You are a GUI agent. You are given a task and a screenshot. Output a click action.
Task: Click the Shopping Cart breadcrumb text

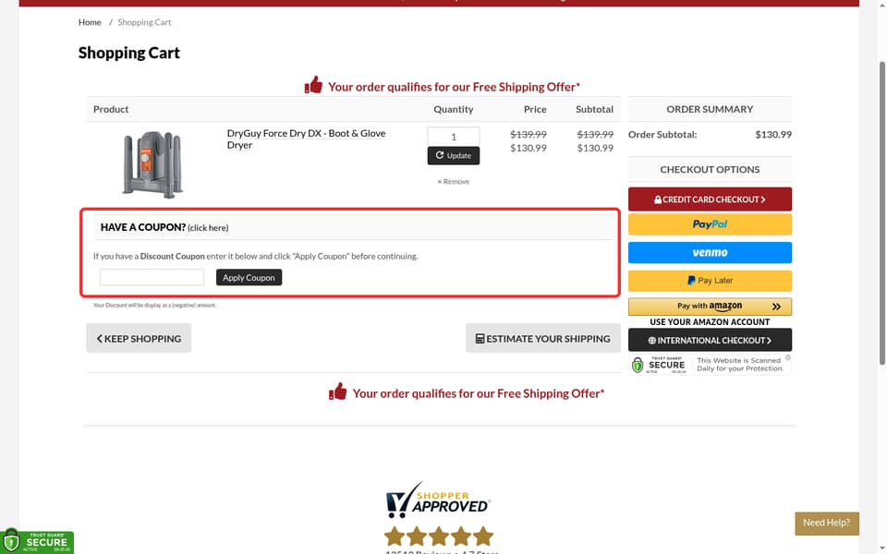[x=144, y=22]
